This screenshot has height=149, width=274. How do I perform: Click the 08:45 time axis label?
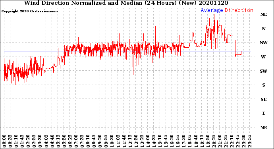click(x=94, y=141)
